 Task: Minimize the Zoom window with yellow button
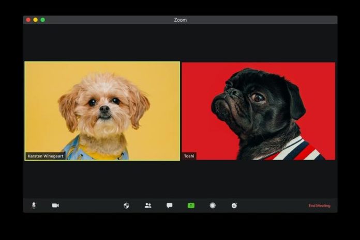coord(35,20)
